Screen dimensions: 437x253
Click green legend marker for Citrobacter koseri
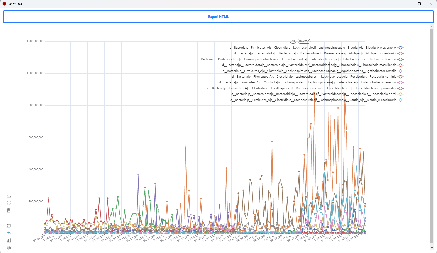point(400,59)
